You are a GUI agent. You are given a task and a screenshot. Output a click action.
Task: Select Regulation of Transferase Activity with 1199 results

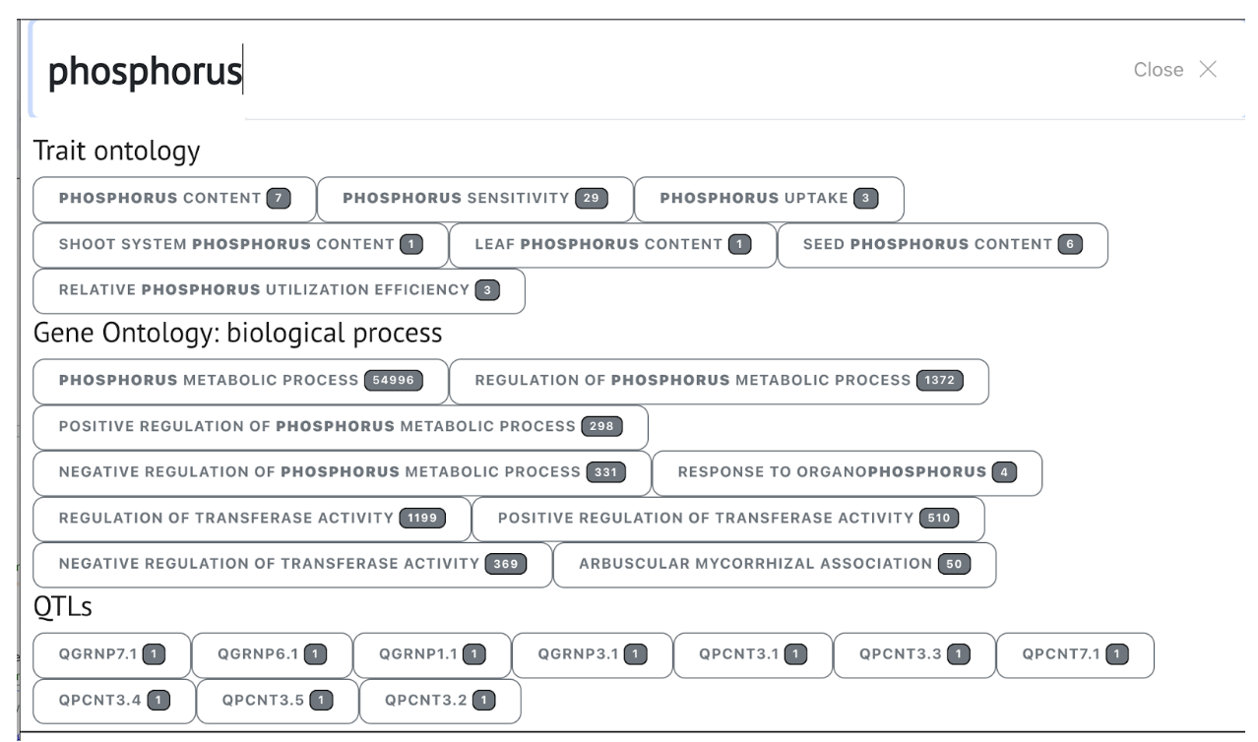[252, 519]
